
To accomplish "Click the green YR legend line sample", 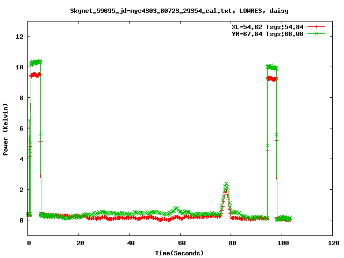I will pos(316,34).
